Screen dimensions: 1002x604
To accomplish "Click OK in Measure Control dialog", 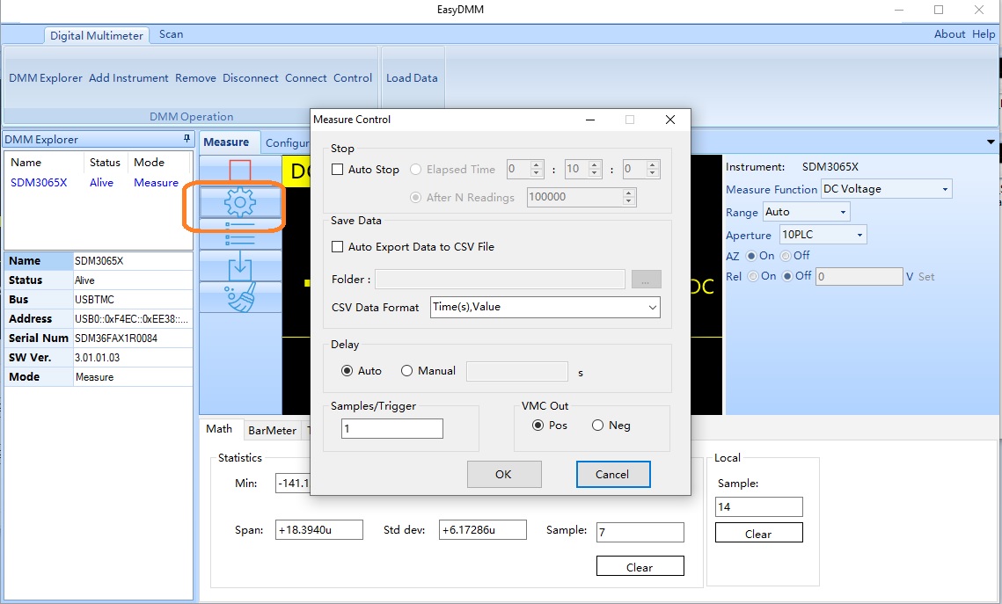I will 503,474.
